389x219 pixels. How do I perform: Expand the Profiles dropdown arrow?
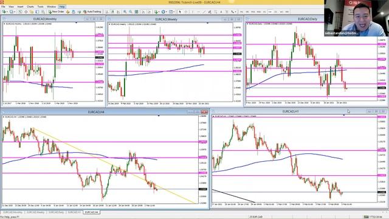15,12
